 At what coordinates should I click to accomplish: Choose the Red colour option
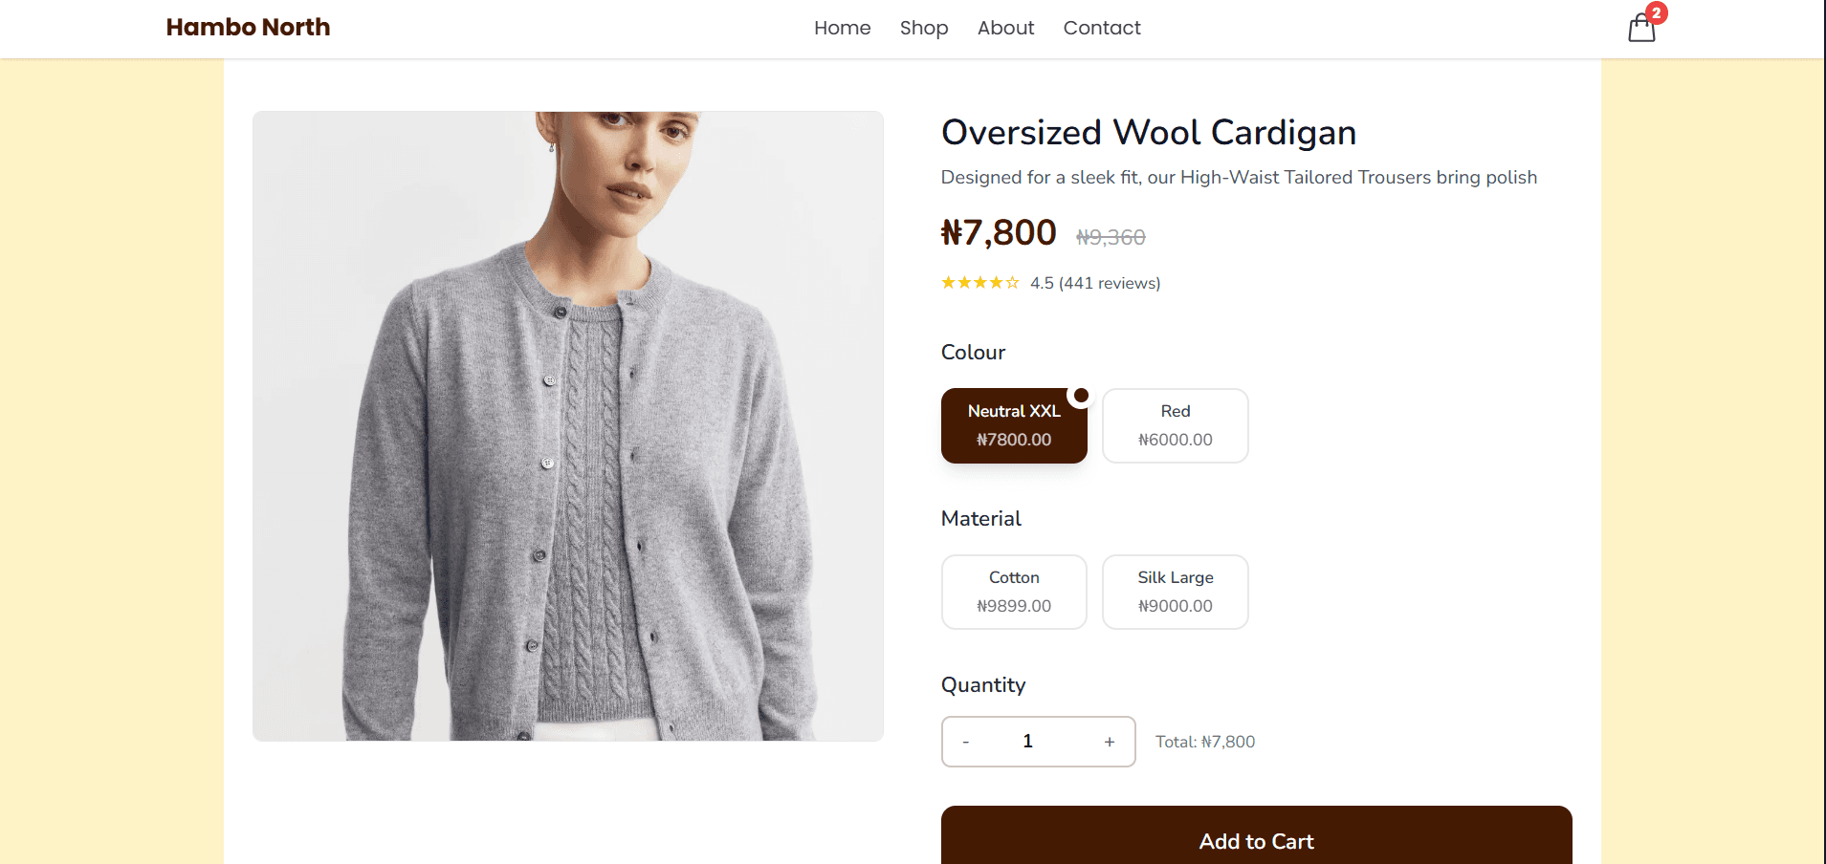coord(1175,425)
